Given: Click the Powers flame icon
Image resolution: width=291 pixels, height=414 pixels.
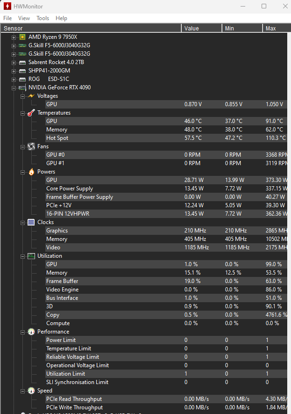Looking at the screenshot, I should 31,172.
